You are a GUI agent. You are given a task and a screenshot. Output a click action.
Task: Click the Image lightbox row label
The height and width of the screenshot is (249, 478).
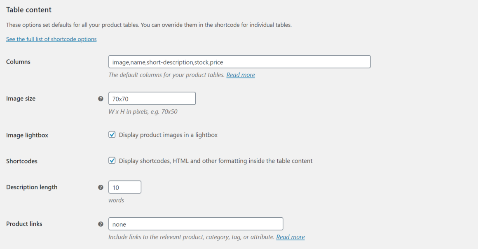27,135
